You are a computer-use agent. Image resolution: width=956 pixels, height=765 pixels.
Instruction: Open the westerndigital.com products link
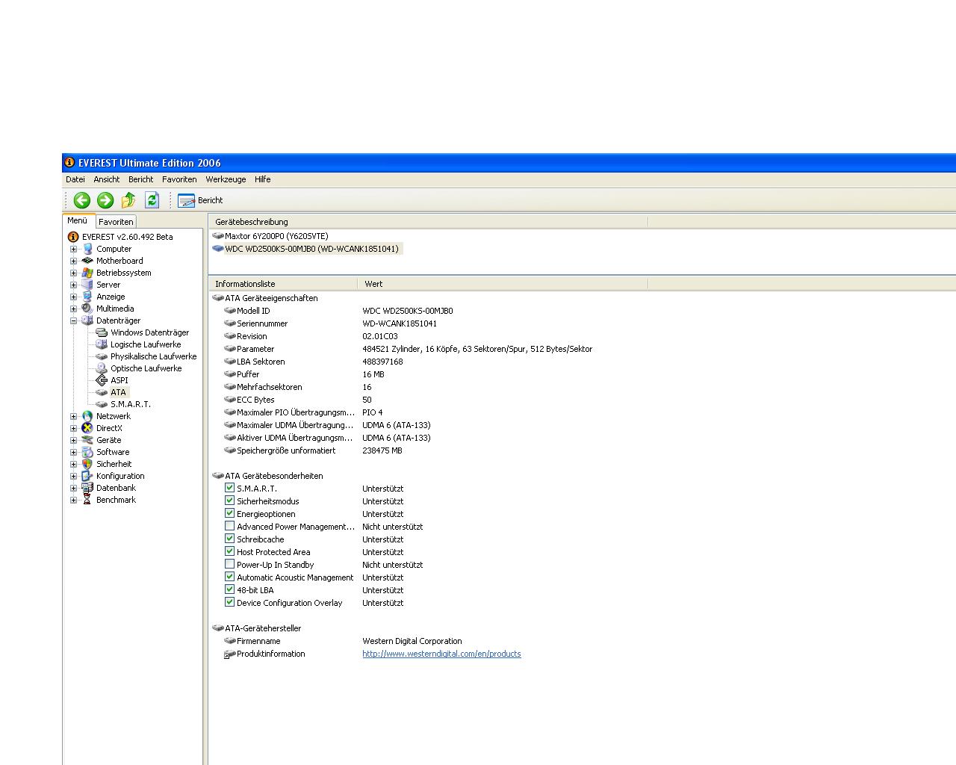coord(441,654)
